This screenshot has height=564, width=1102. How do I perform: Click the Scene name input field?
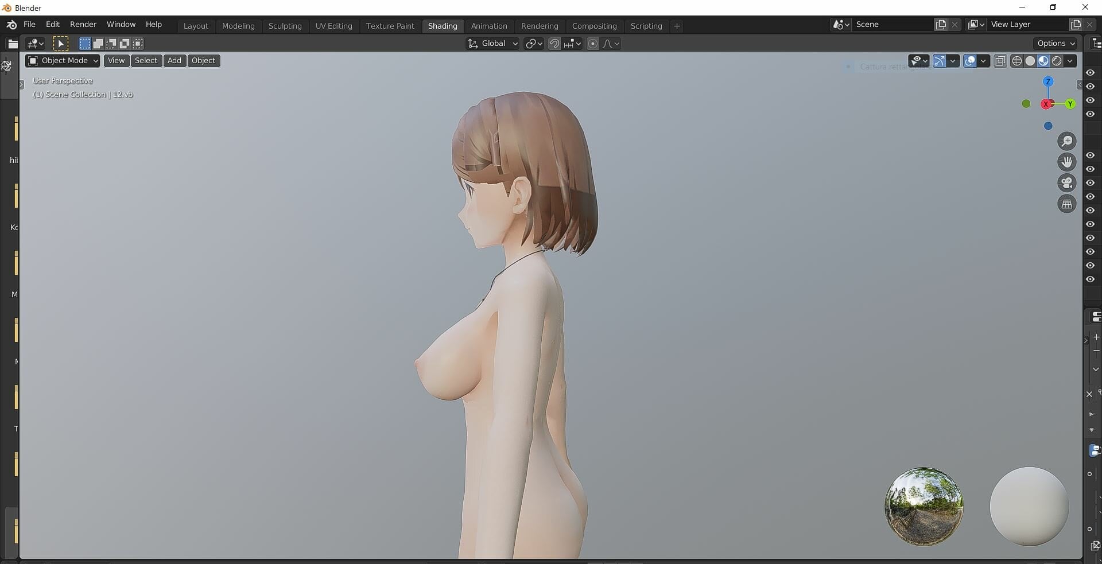892,25
